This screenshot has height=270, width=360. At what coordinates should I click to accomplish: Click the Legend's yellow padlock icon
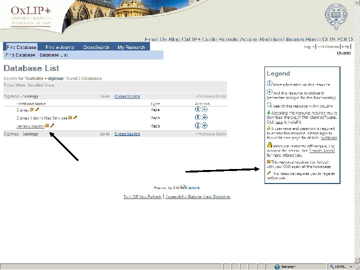pyautogui.click(x=269, y=145)
